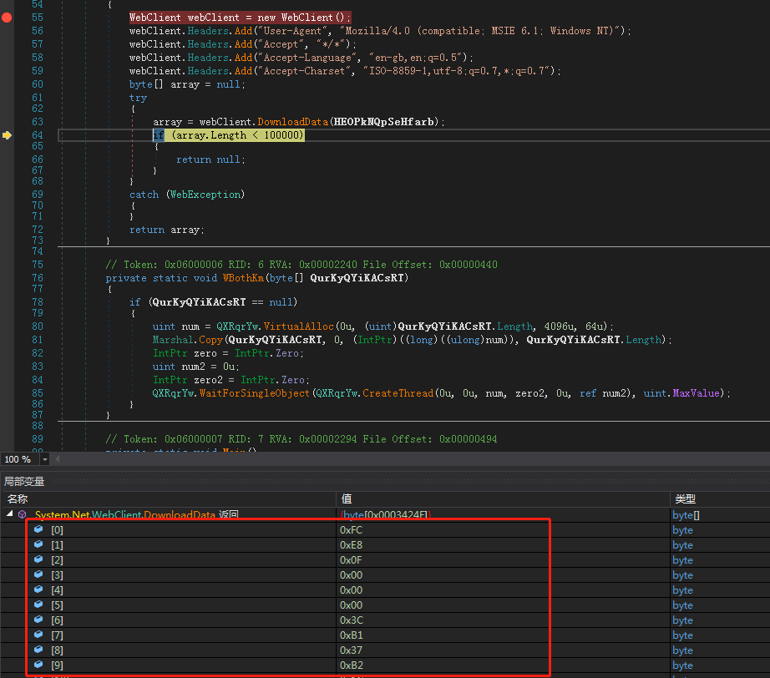The height and width of the screenshot is (678, 770).
Task: Open the 100 % zoom dropdown arrow
Action: pyautogui.click(x=45, y=459)
